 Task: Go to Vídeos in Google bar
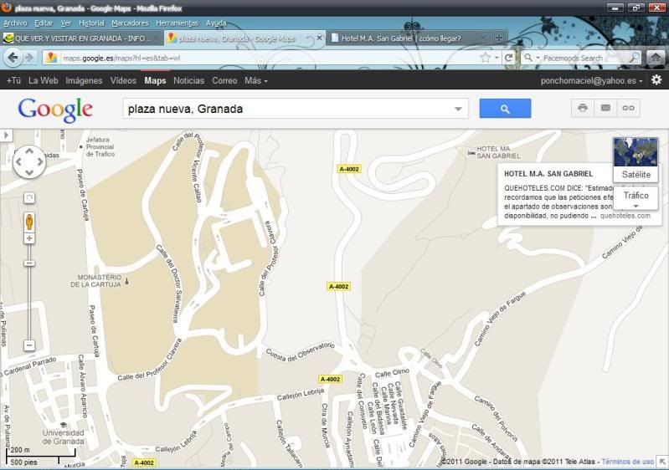click(123, 80)
